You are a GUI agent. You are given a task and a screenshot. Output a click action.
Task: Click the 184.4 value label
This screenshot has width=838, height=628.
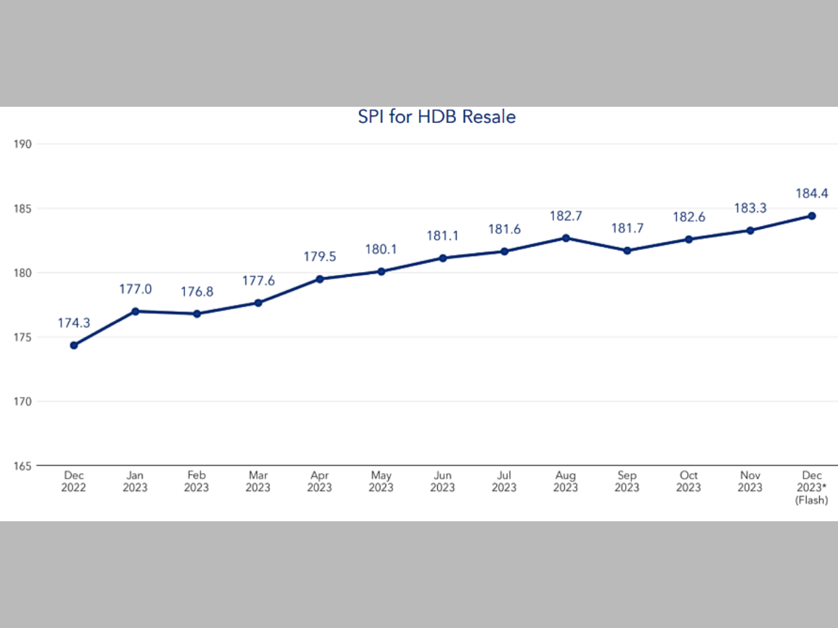(812, 193)
